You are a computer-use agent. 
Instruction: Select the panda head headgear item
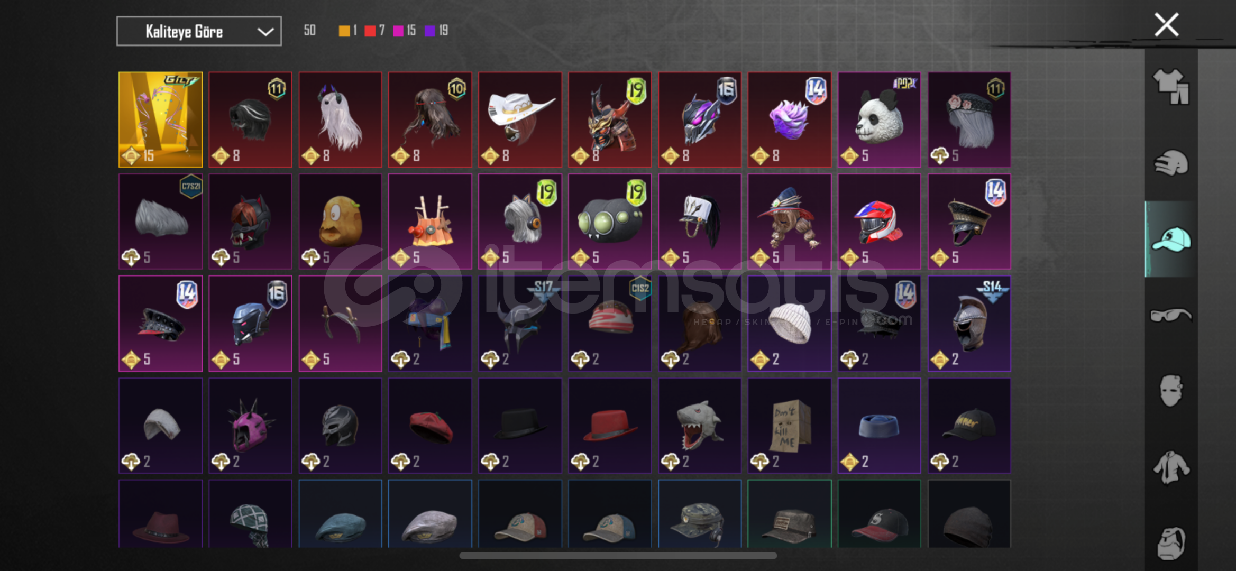879,119
